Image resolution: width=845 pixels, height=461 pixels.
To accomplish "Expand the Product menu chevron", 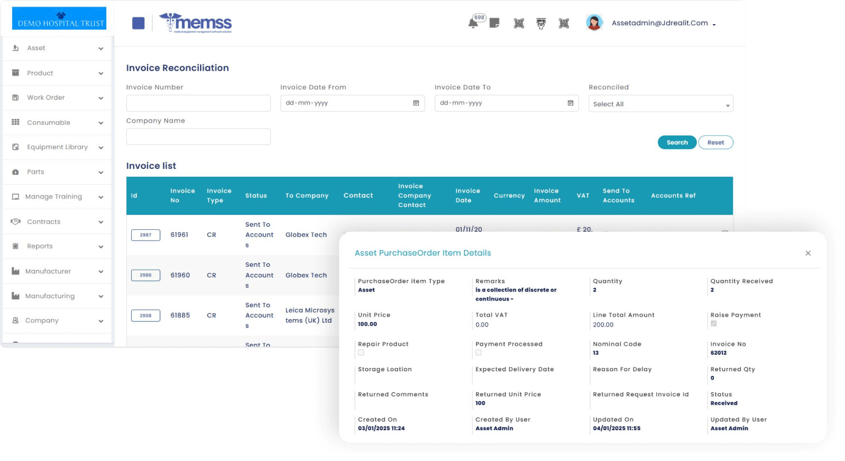I will pos(101,74).
